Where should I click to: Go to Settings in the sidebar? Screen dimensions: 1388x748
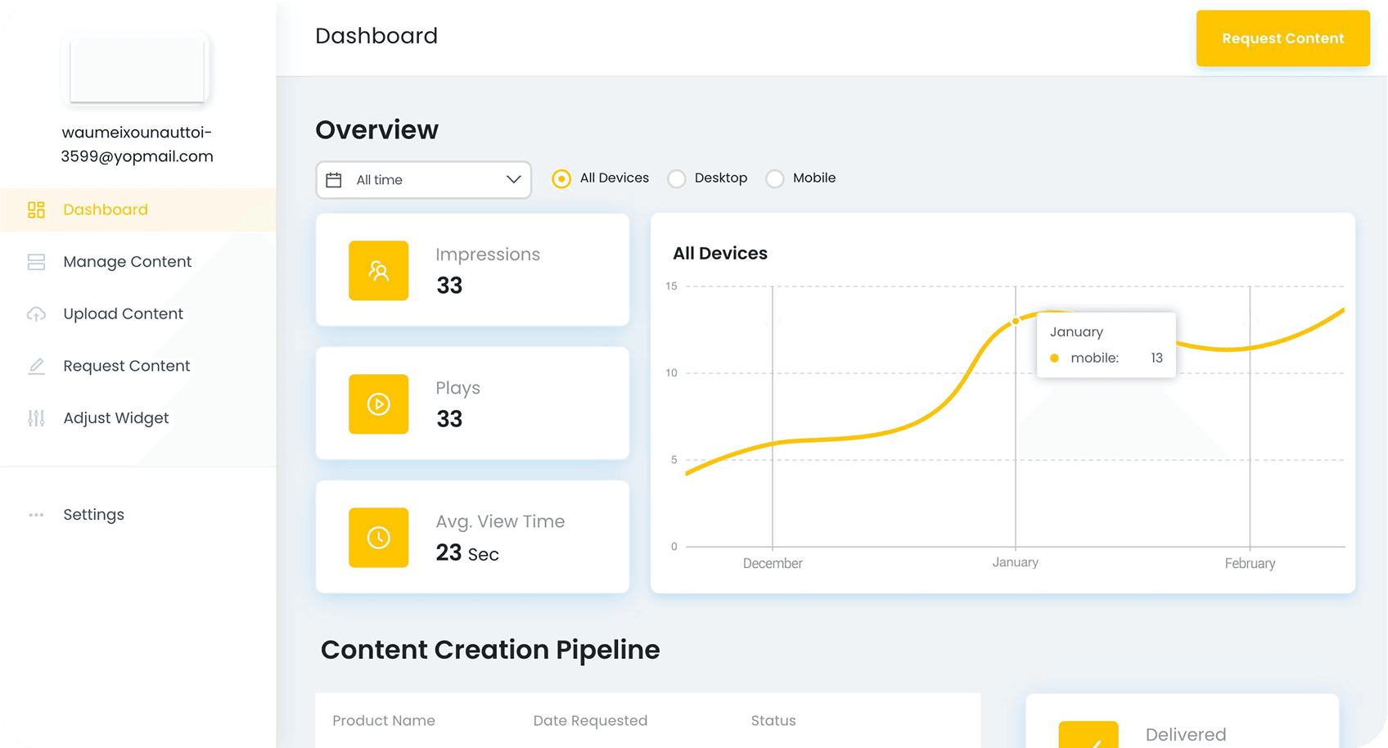[93, 515]
